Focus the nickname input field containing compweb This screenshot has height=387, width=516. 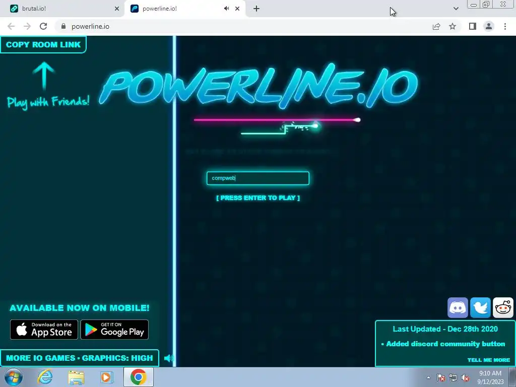pos(258,178)
